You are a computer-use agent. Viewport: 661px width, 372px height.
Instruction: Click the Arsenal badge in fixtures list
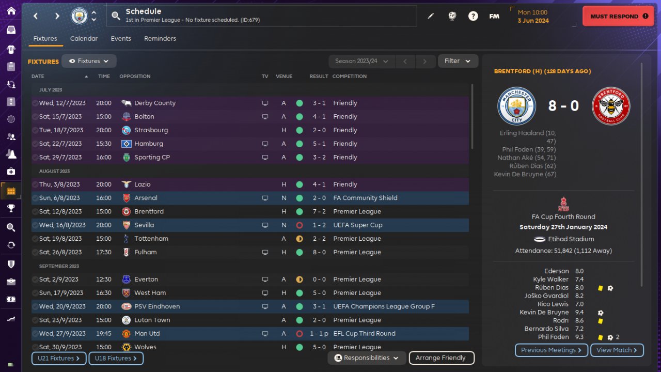[127, 198]
